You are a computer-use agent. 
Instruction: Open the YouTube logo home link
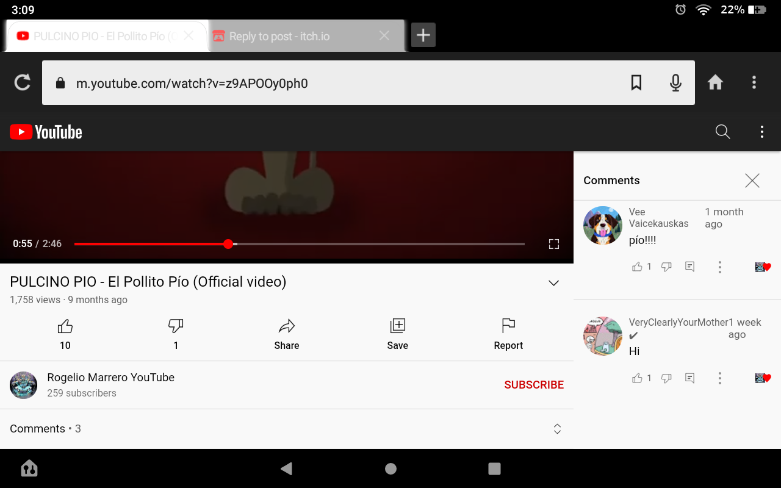click(x=46, y=132)
